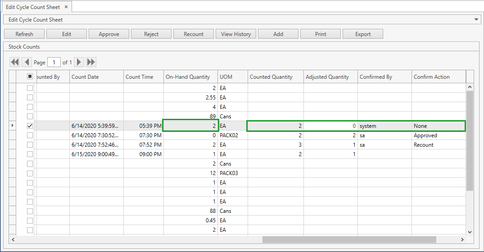Uncheck the checked row with system confirmation
The height and width of the screenshot is (252, 484).
click(x=30, y=126)
